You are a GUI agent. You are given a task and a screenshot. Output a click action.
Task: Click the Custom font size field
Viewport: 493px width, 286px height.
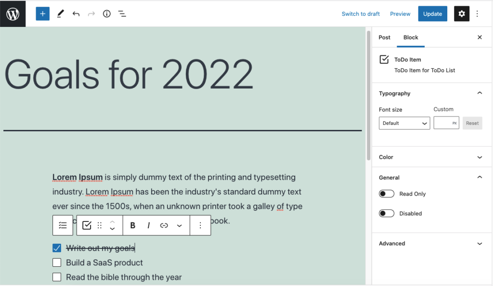446,123
